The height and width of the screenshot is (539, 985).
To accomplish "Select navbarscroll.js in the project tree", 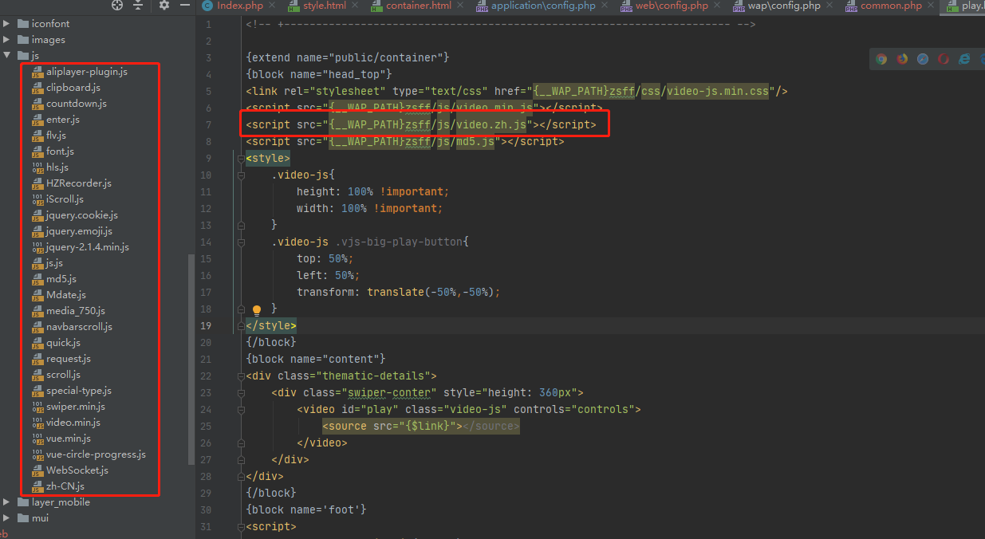I will click(x=79, y=327).
